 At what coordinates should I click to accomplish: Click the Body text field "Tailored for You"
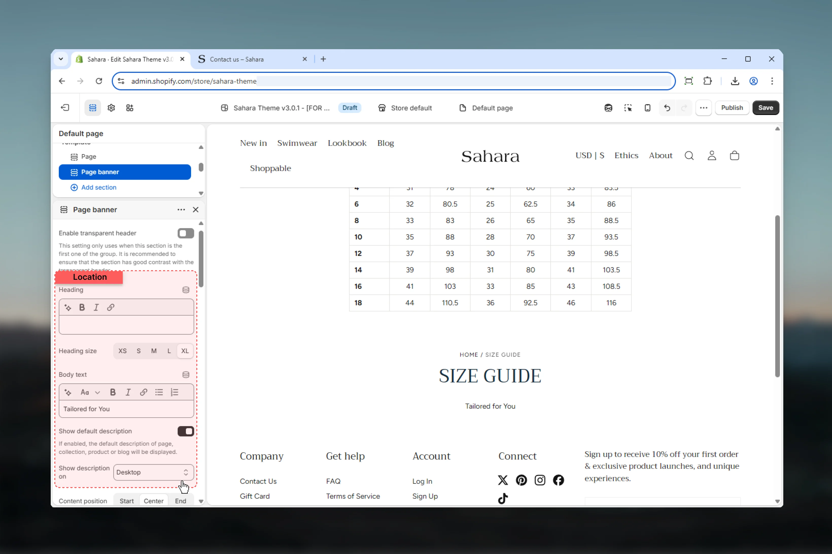tap(126, 409)
